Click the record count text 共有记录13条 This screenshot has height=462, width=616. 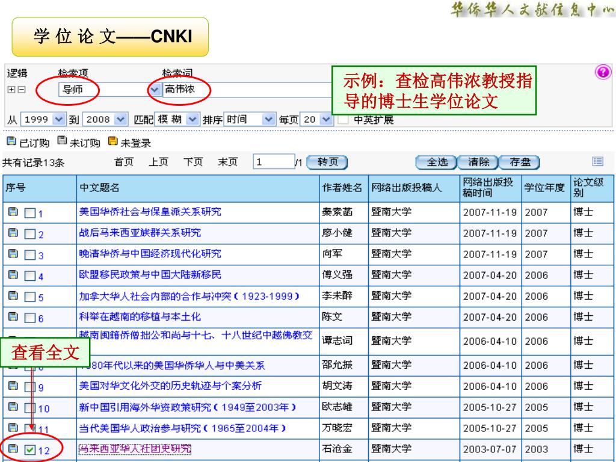[33, 162]
